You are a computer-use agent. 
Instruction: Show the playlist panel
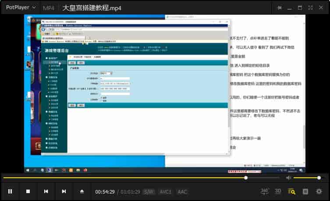pyautogui.click(x=305, y=191)
